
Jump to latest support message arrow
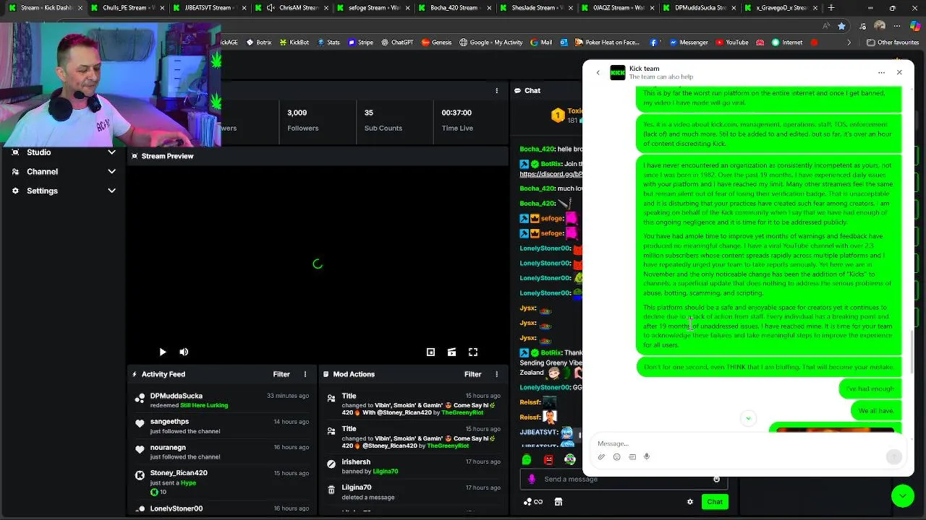click(748, 418)
